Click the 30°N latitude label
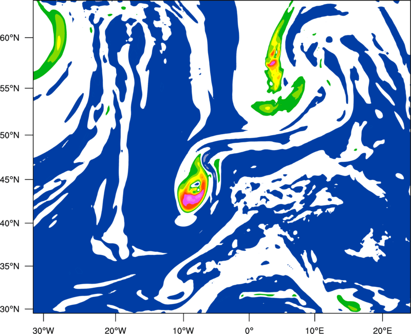411x334 pixels. (x=10, y=309)
